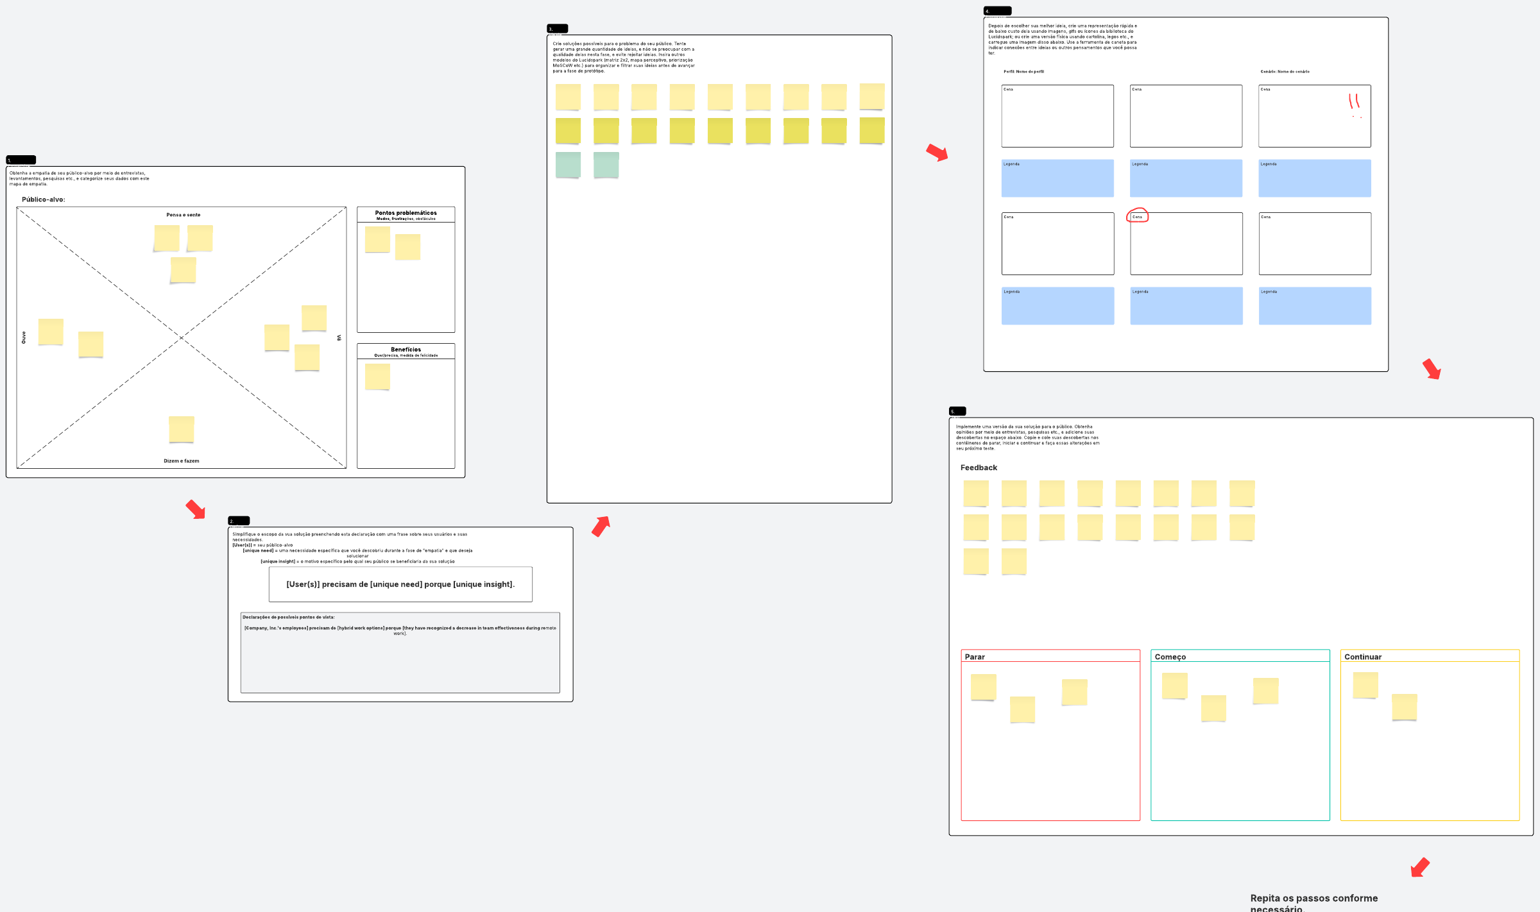Select the 'Começo' container title
Viewport: 1540px width, 912px height.
tap(1170, 657)
